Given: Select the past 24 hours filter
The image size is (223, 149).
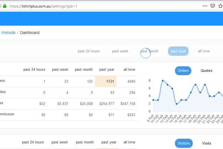Looking at the screenshot, I should coord(88,51).
